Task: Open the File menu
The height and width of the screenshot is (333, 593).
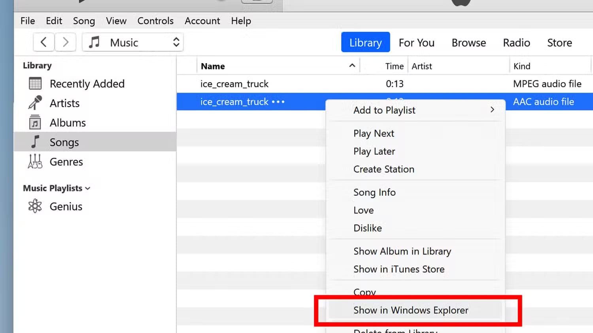Action: (x=28, y=21)
